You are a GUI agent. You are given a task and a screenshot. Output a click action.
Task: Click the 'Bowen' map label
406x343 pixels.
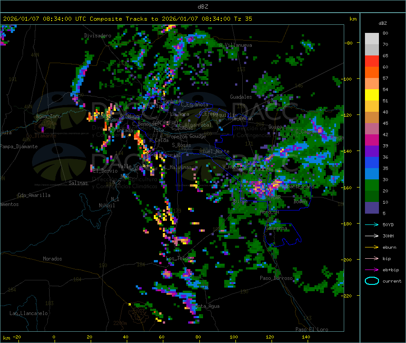pyautogui.click(x=300, y=201)
